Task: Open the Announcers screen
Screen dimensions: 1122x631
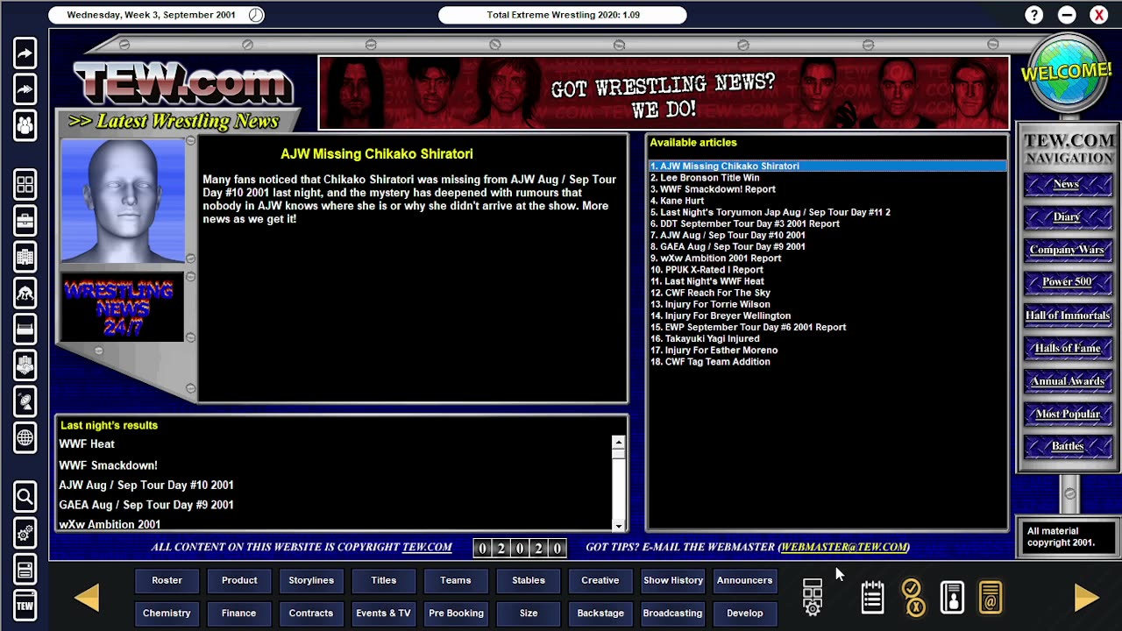Action: 745,580
